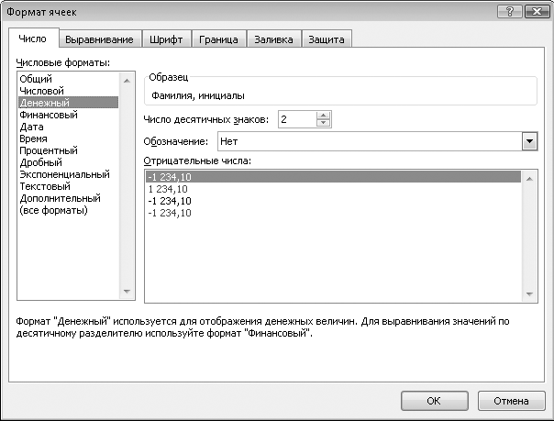Click the Отмена button
Screen dimensions: 554x421
(x=511, y=401)
